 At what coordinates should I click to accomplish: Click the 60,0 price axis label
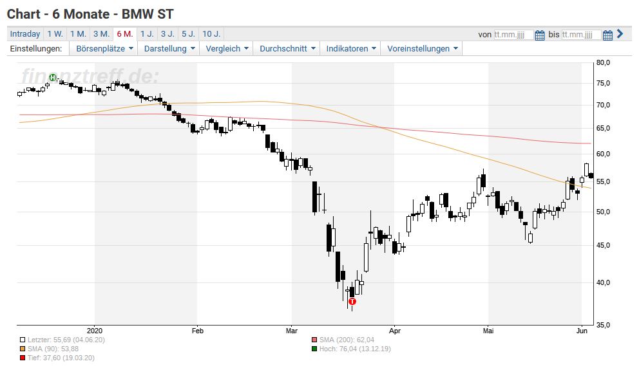tap(603, 154)
